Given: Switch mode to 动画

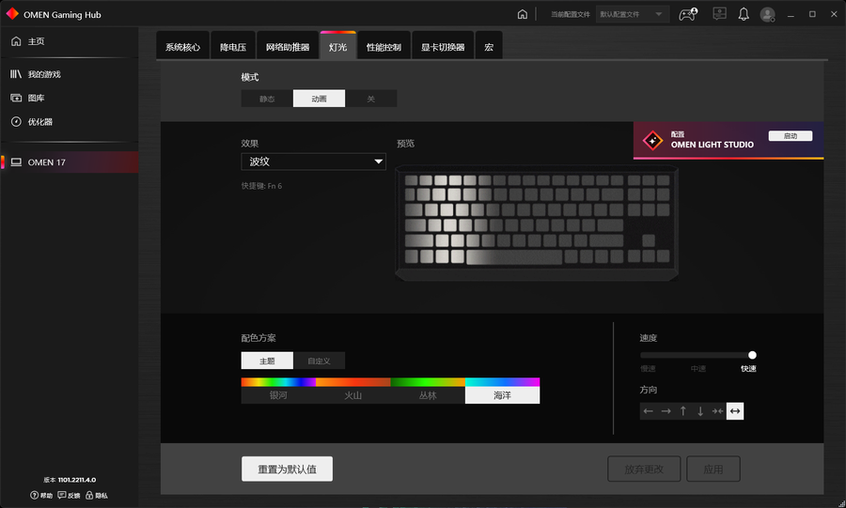Looking at the screenshot, I should tap(319, 99).
